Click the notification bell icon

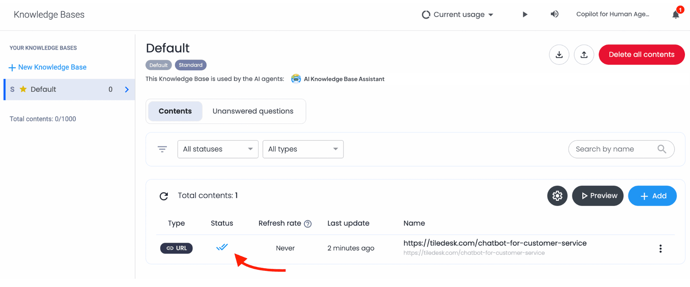[676, 14]
